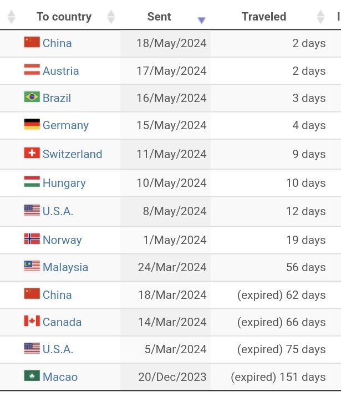This screenshot has height=397, width=341.
Task: Click the blue Sent sort arrow
Action: coord(201,21)
